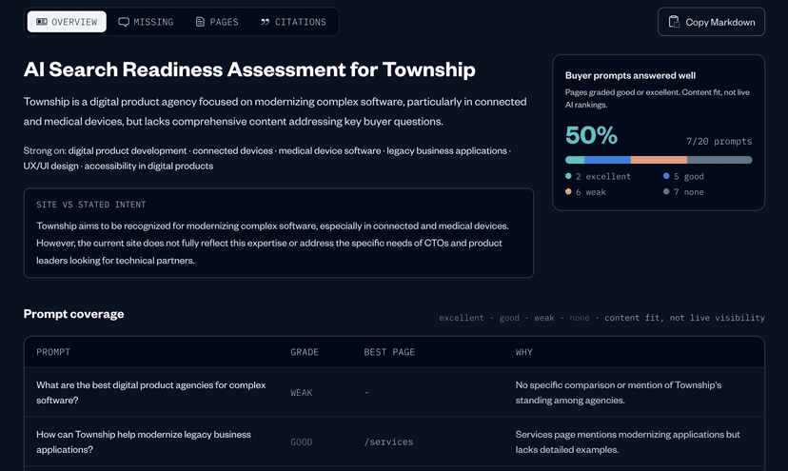Open the Pages tab

(x=217, y=22)
